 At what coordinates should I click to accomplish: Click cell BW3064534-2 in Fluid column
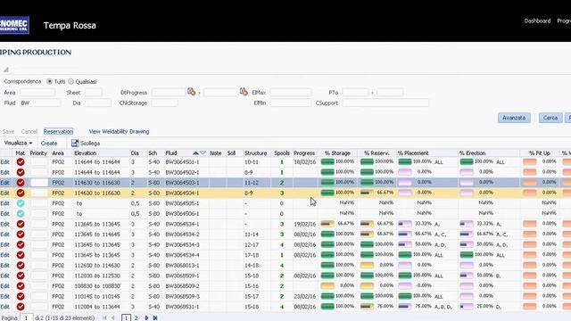coord(182,235)
